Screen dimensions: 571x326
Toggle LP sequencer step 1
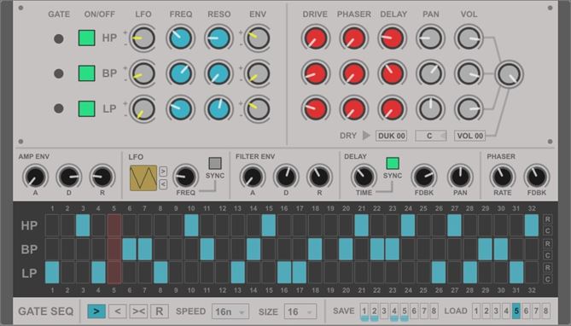pos(52,272)
